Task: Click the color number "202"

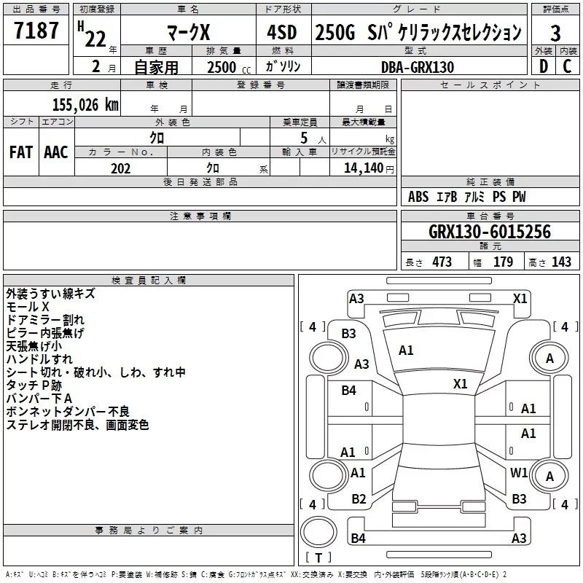Action: coord(120,168)
